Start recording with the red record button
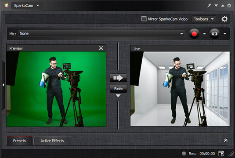Screen dimensions: 235x158 coord(194,33)
